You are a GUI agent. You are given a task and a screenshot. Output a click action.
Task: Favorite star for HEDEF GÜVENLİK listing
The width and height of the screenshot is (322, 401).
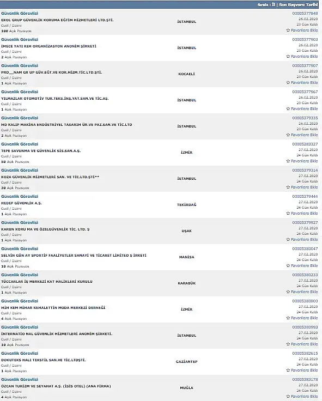pyautogui.click(x=288, y=213)
